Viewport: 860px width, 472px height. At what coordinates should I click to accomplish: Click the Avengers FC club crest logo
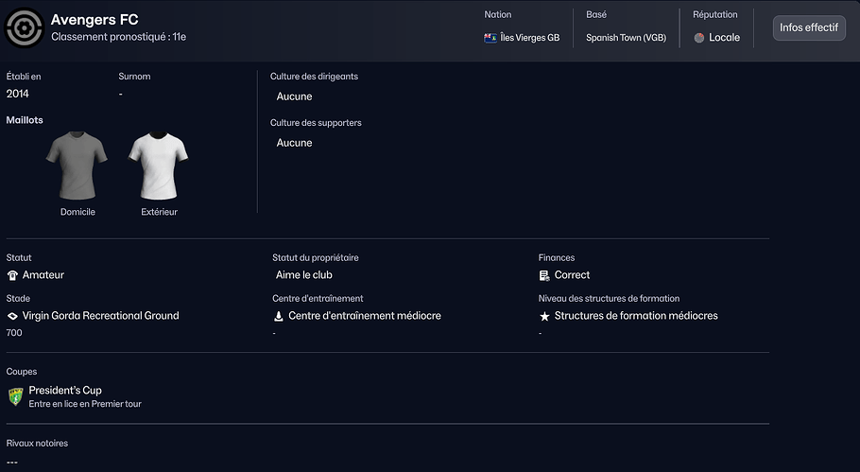24,28
